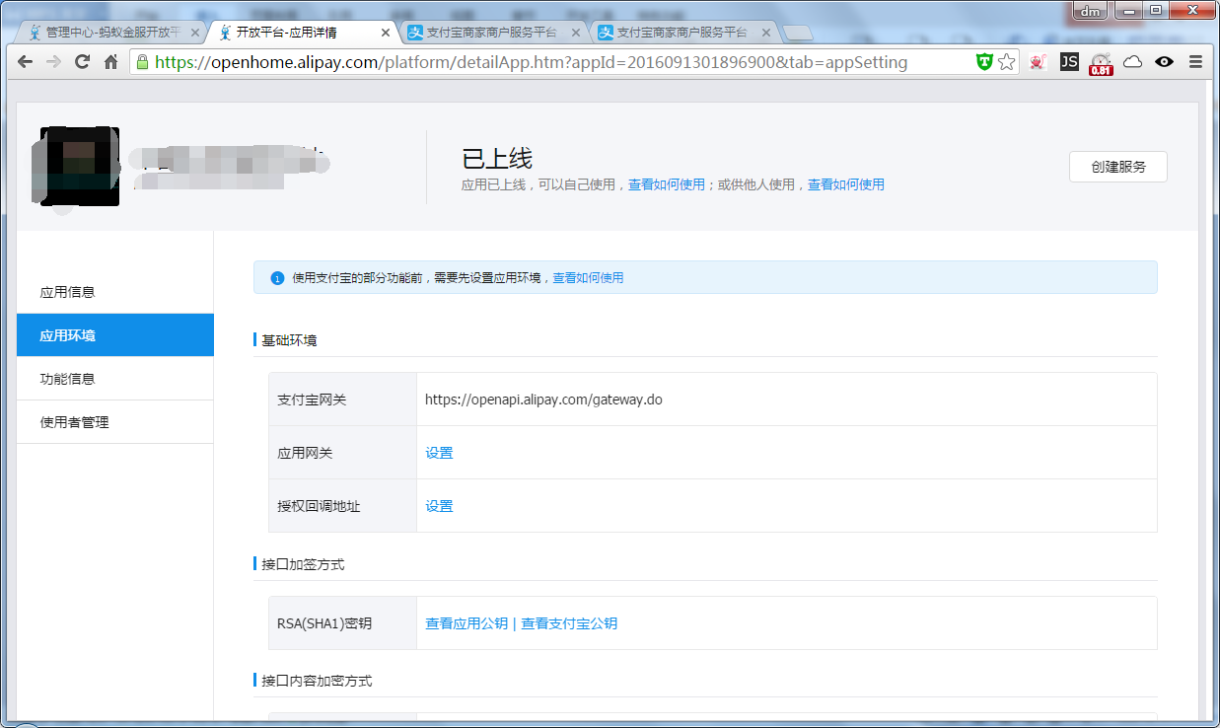Open the JS extension icon

click(x=1069, y=61)
